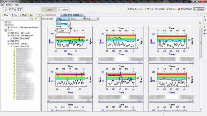This screenshot has width=207, height=116.
Task: Open the File menu
Action: [2, 5]
